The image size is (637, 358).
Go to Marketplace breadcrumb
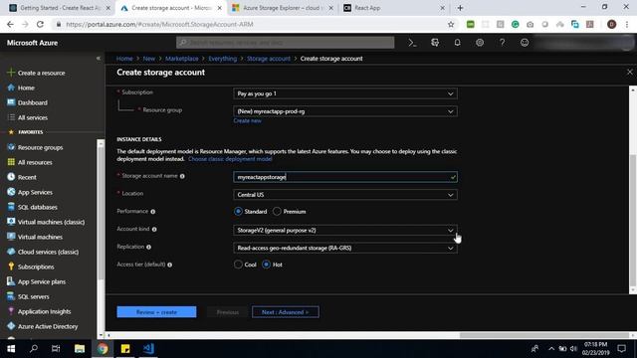(x=181, y=59)
